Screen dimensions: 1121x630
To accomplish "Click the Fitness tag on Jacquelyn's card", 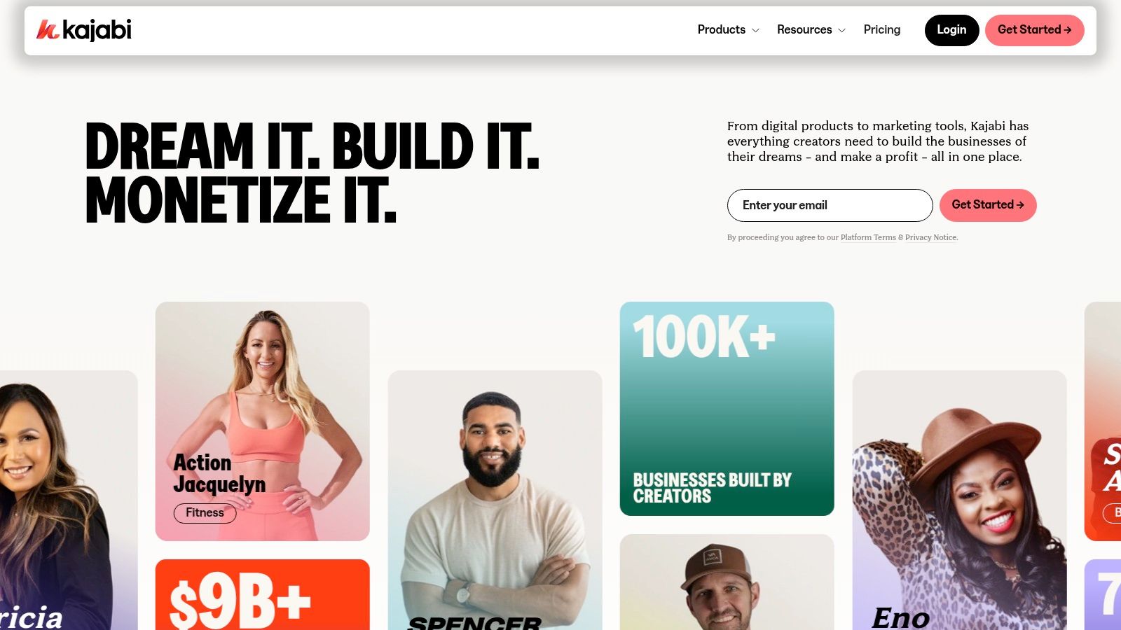I will click(205, 513).
